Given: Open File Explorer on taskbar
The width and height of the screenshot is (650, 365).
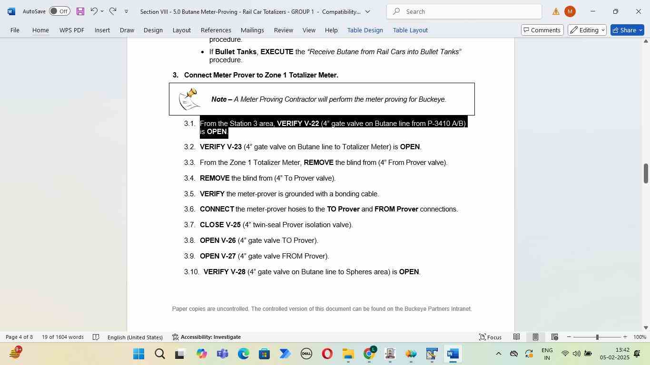Looking at the screenshot, I should click(x=348, y=354).
